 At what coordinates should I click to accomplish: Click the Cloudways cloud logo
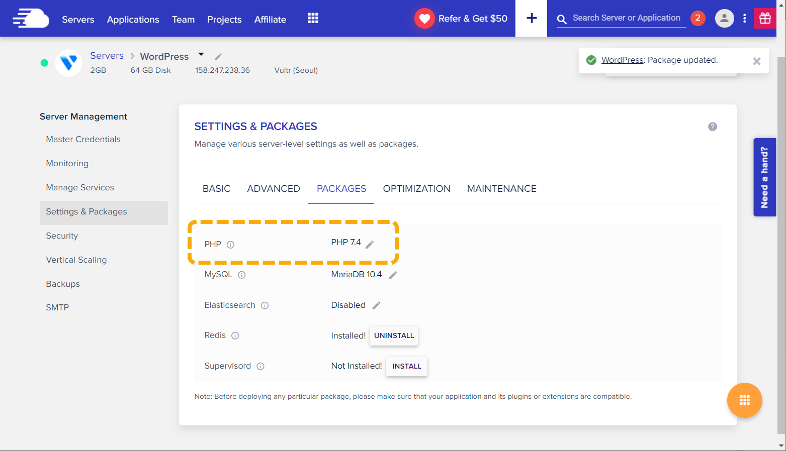point(31,19)
